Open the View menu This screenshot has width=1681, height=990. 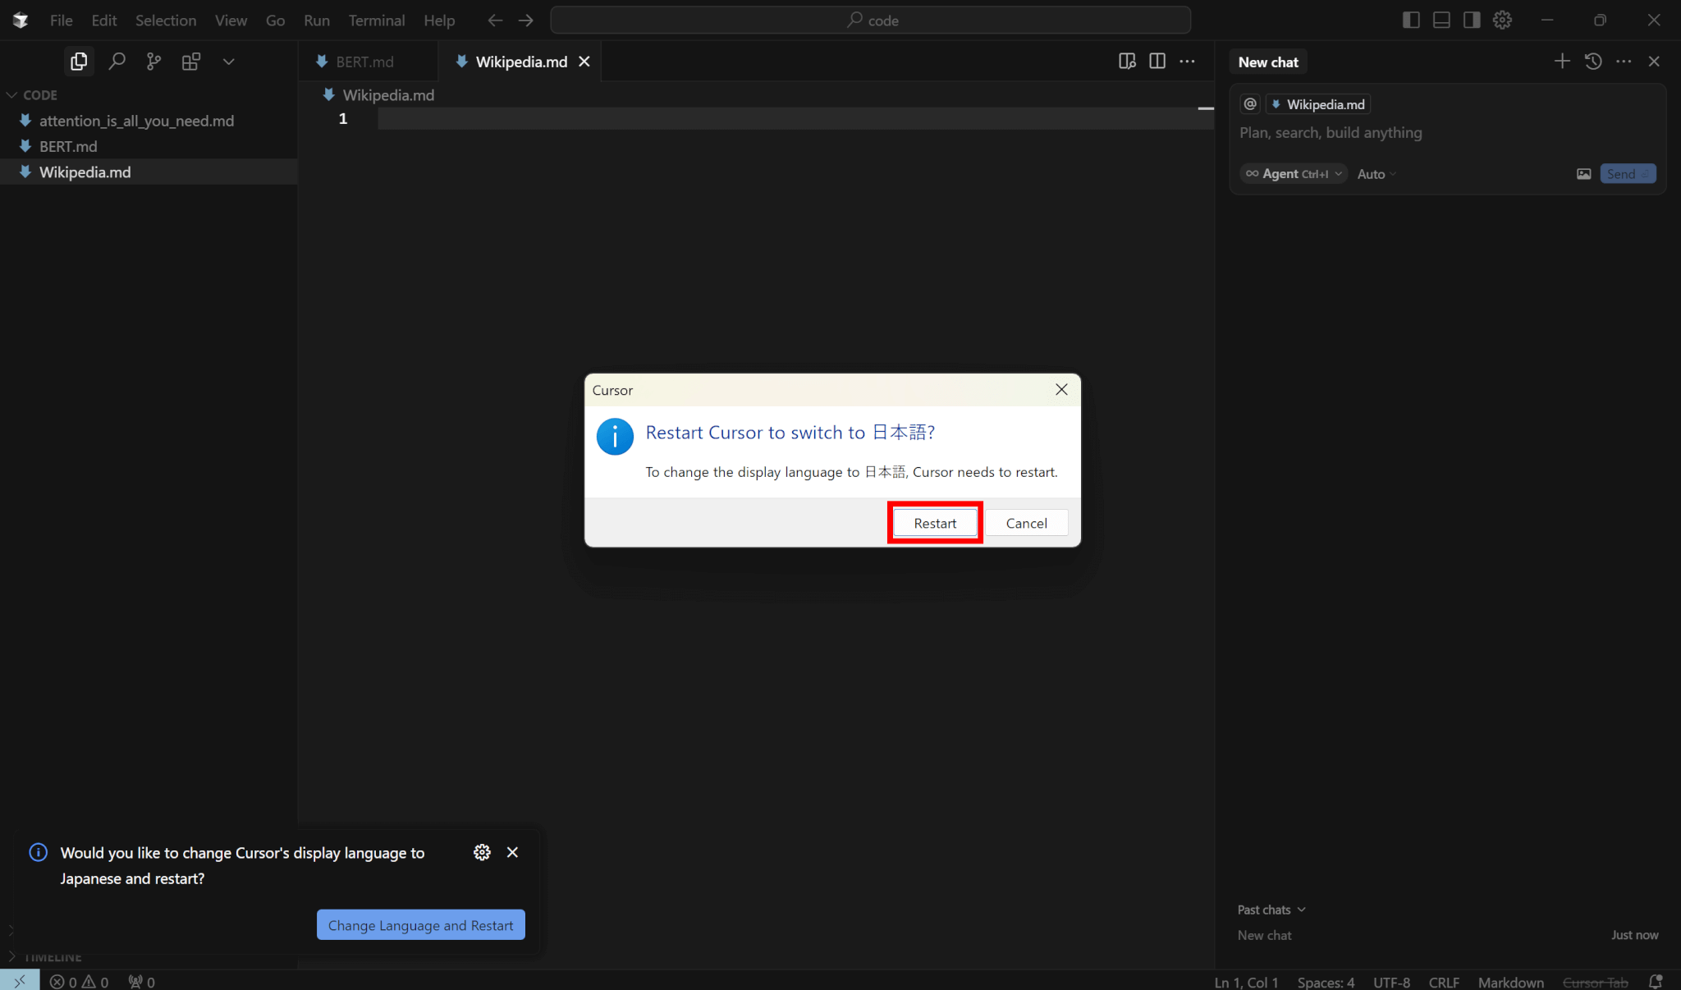[231, 21]
